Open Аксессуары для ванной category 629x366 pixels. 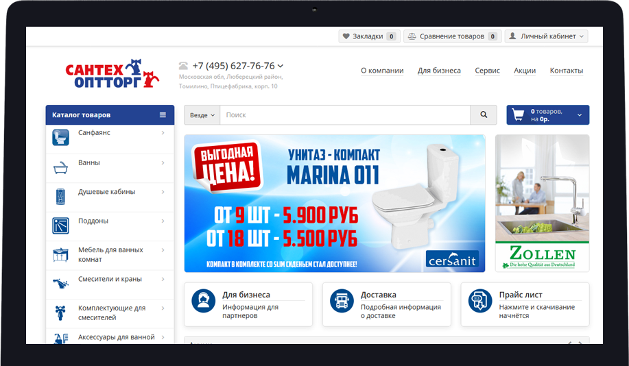(x=117, y=337)
